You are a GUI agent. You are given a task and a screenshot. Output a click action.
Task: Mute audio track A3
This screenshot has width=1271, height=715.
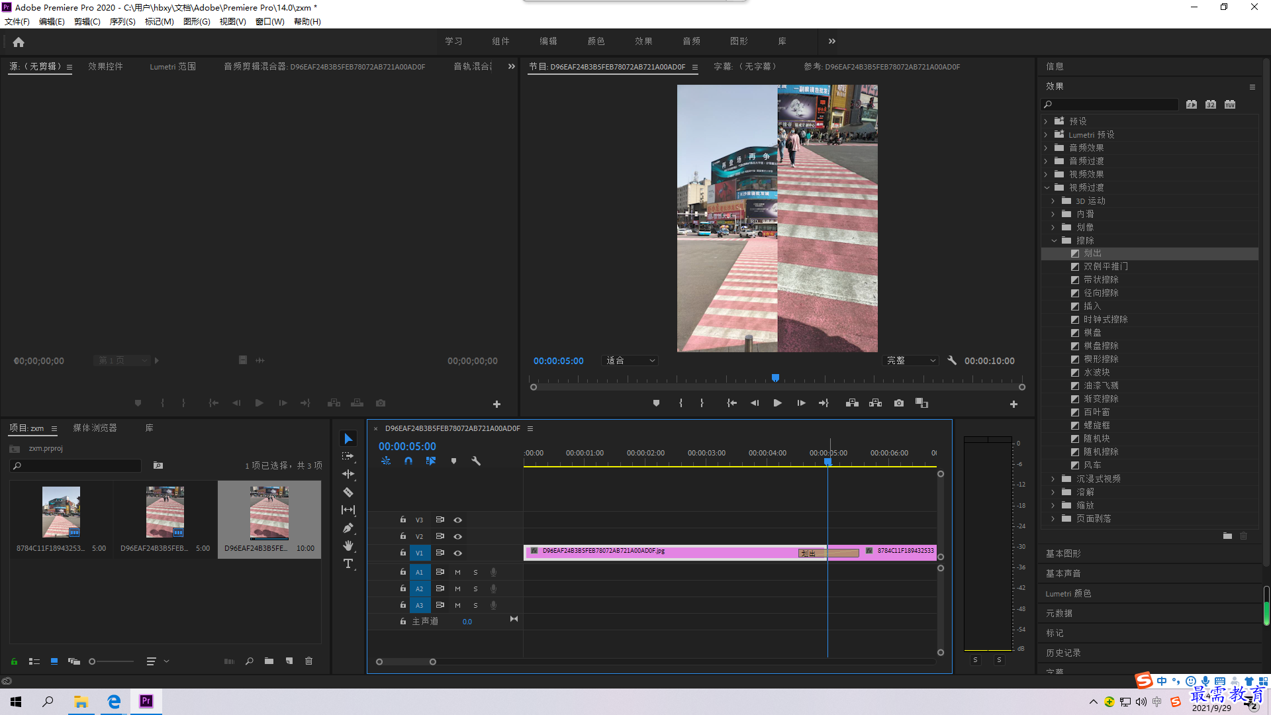(x=457, y=605)
